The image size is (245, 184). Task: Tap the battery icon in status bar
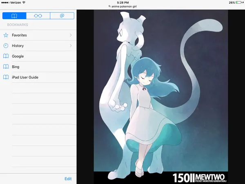pos(238,2)
